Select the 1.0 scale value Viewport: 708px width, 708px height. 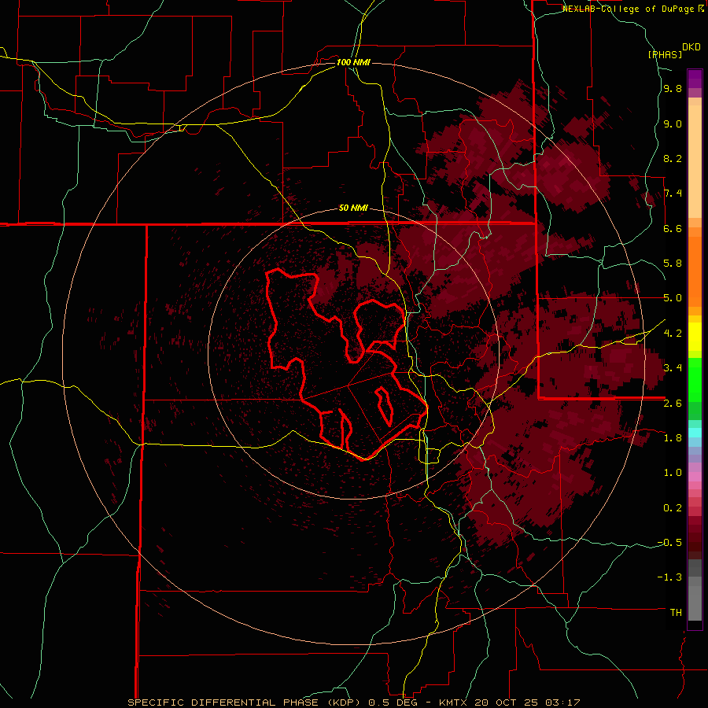coord(673,473)
